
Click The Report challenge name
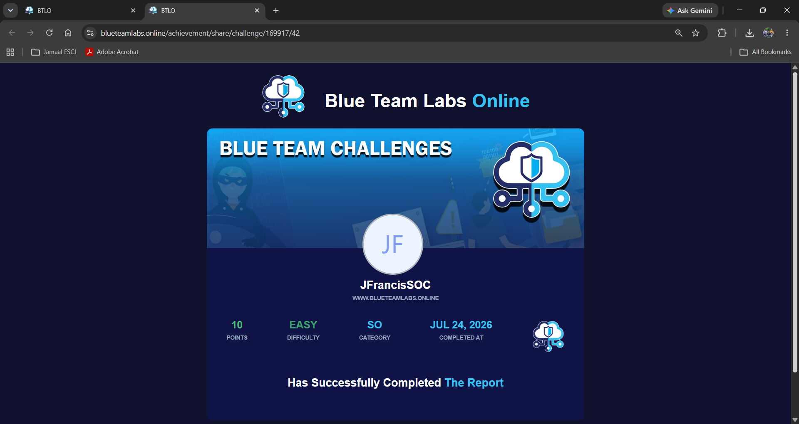(474, 383)
